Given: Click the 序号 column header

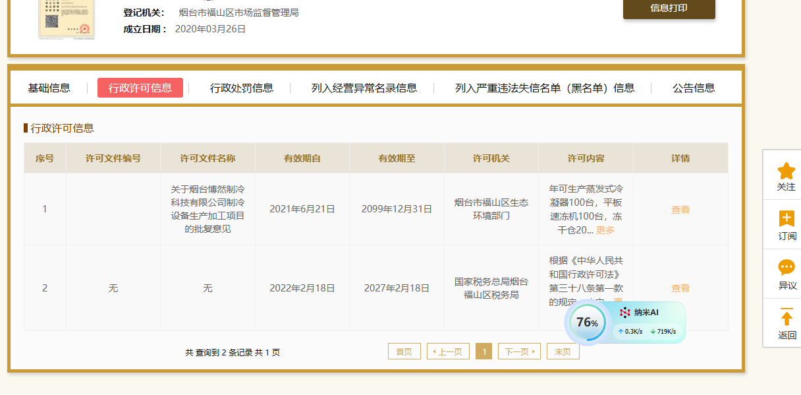Looking at the screenshot, I should [45, 158].
